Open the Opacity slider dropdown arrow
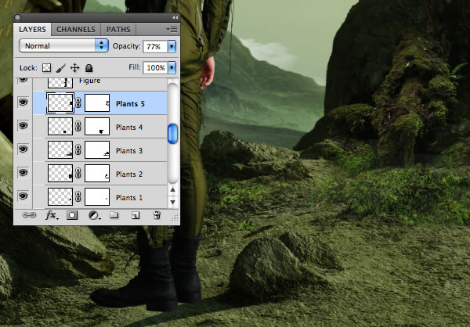This screenshot has height=327, width=470. click(x=172, y=46)
